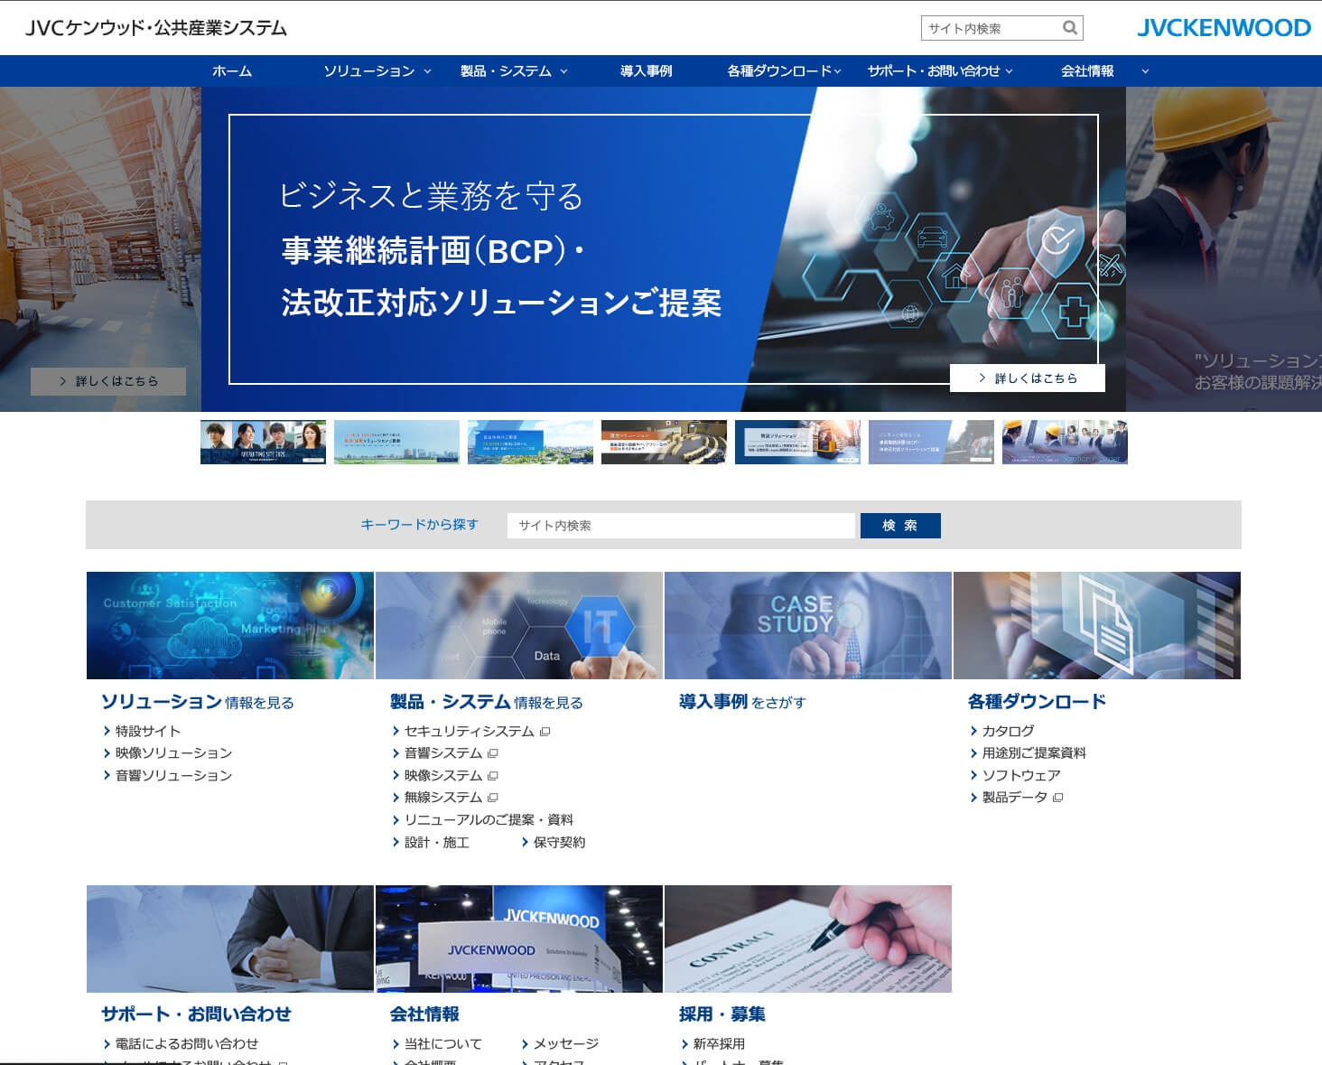
Task: Click the JVCKENWOOD logo at top right
Action: click(x=1224, y=28)
